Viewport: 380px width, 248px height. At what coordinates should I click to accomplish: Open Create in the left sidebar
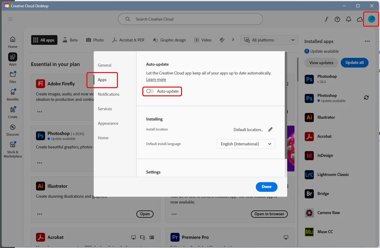[x=13, y=112]
